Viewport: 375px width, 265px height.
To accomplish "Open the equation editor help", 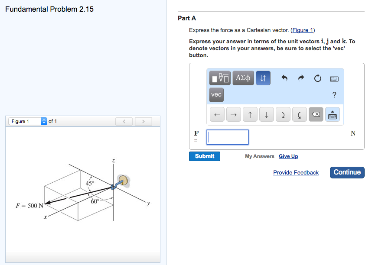I will [333, 95].
